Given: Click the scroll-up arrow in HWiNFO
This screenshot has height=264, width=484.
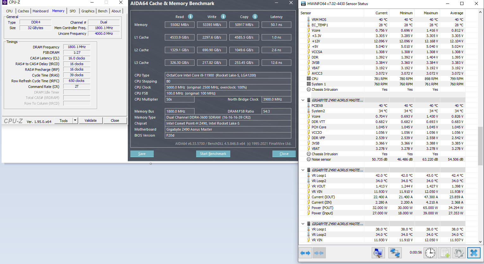Looking at the screenshot, I should coord(480,12).
